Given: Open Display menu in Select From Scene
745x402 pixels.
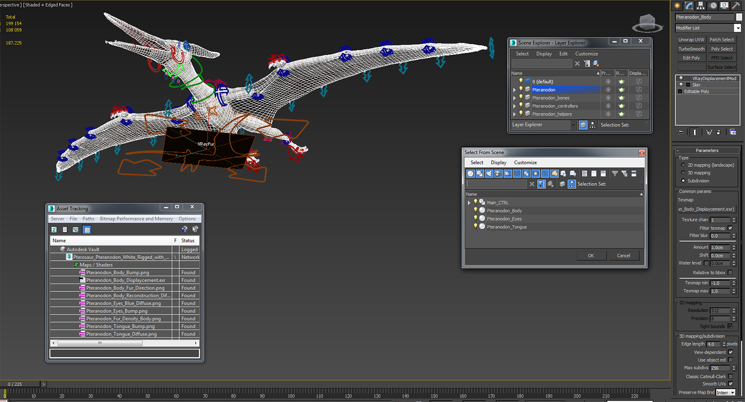Looking at the screenshot, I should tap(498, 162).
